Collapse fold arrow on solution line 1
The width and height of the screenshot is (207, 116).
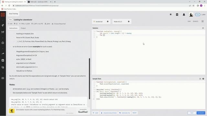[95, 31]
